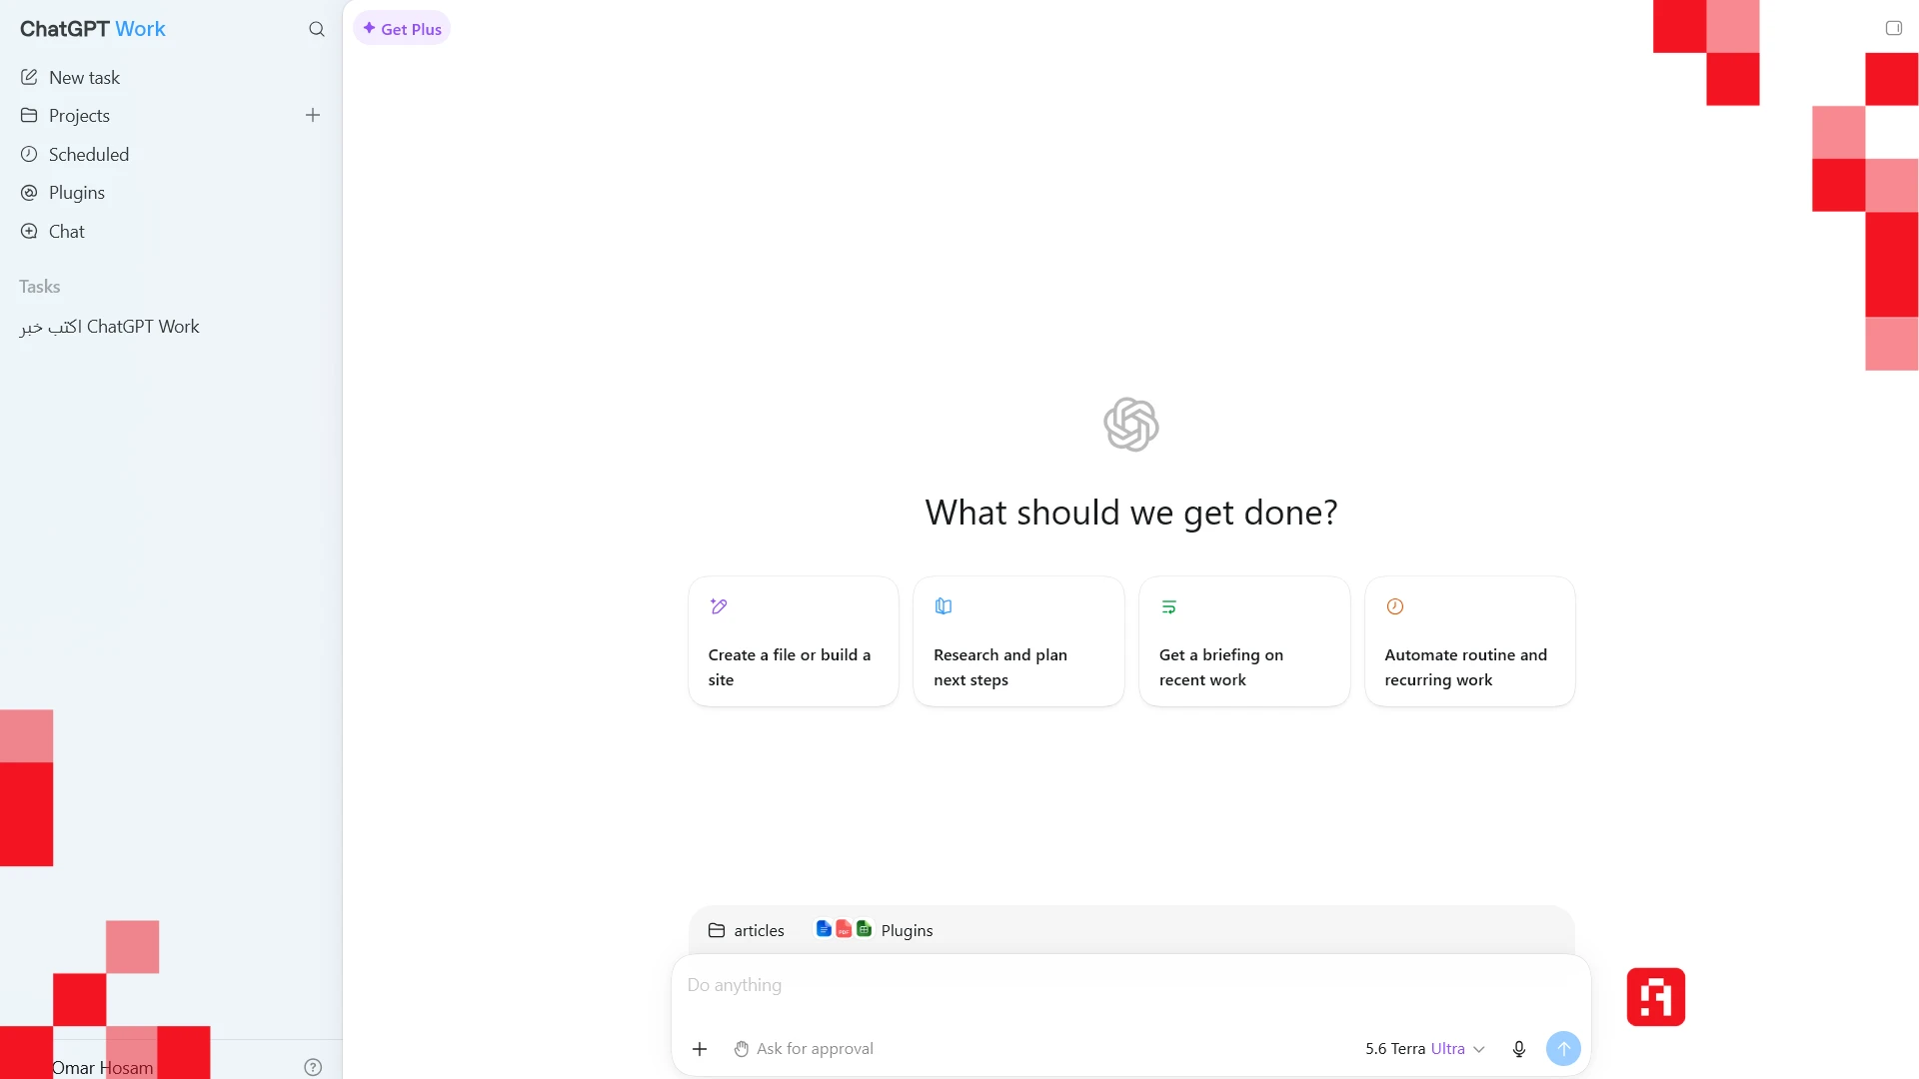
Task: Open the Plugins chip above composer
Action: tap(874, 930)
